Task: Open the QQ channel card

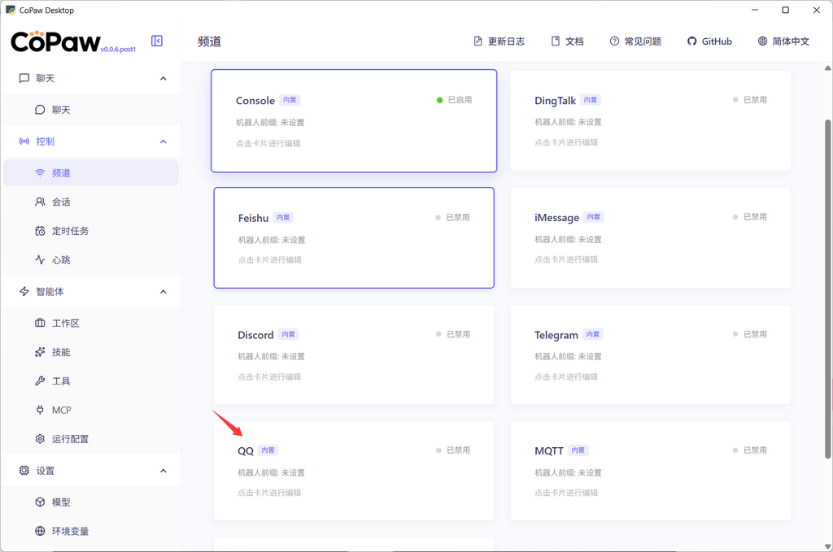Action: click(x=353, y=471)
